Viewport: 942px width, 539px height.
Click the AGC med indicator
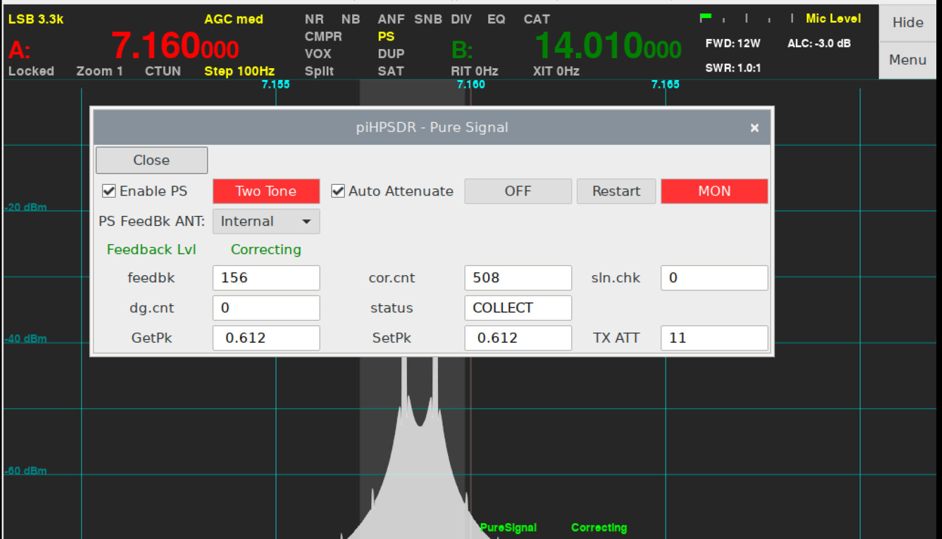tap(234, 19)
